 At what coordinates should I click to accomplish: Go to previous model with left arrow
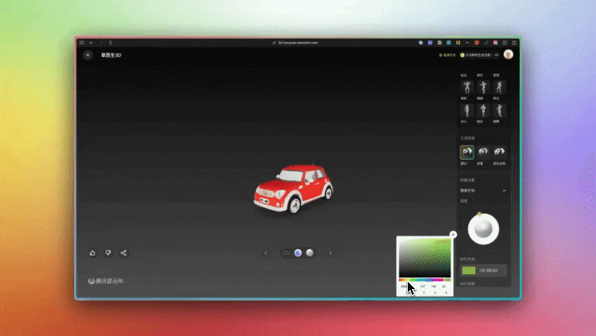click(x=266, y=253)
